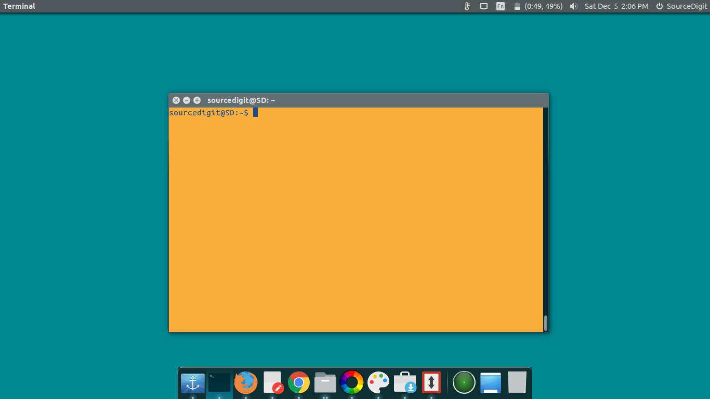Open the Transmission torrent icon in dock
Viewport: 710px width, 399px height.
click(431, 383)
